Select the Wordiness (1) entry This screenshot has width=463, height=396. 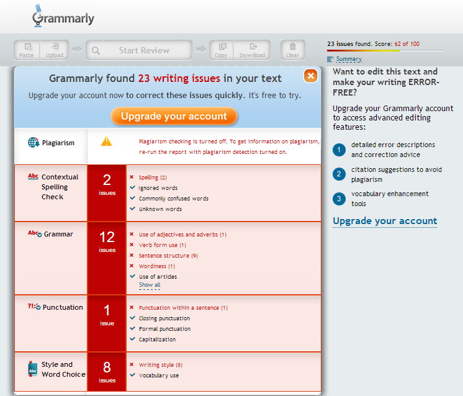pos(157,266)
